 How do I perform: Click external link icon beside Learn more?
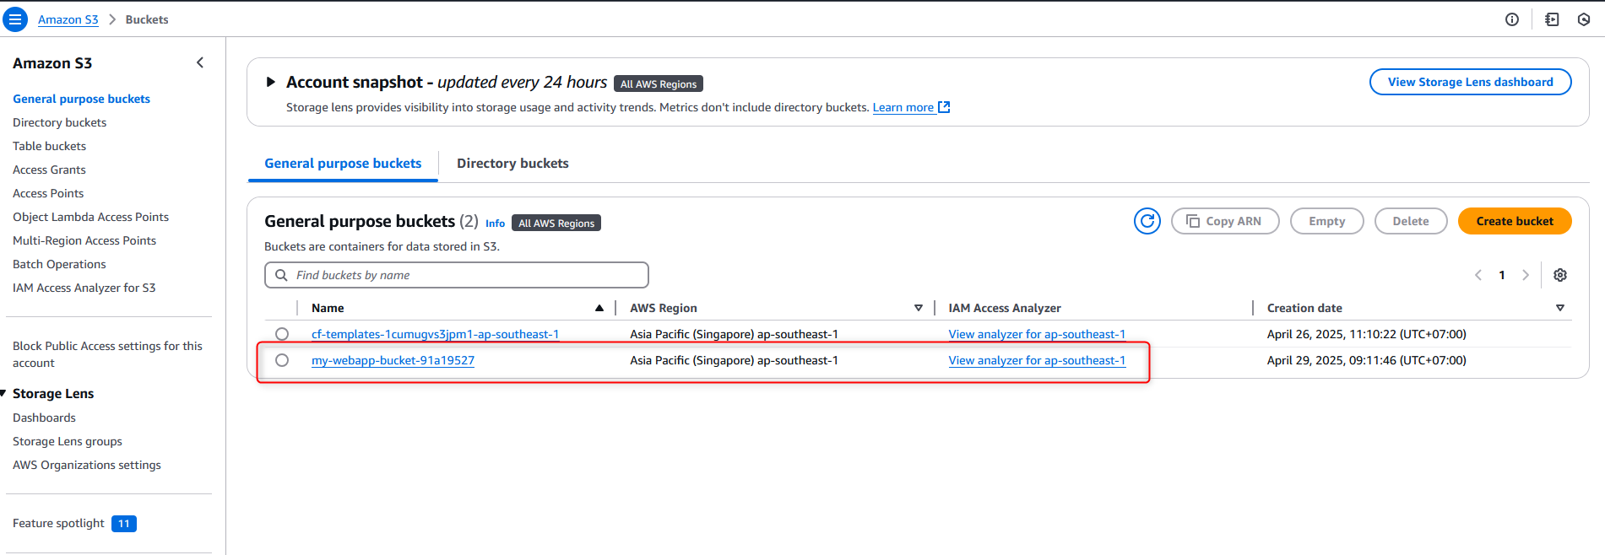[x=944, y=107]
